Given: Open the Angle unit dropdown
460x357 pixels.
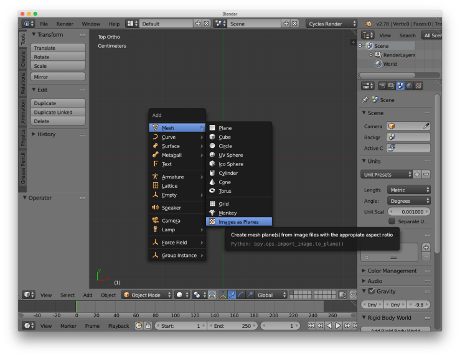Looking at the screenshot, I should point(409,201).
